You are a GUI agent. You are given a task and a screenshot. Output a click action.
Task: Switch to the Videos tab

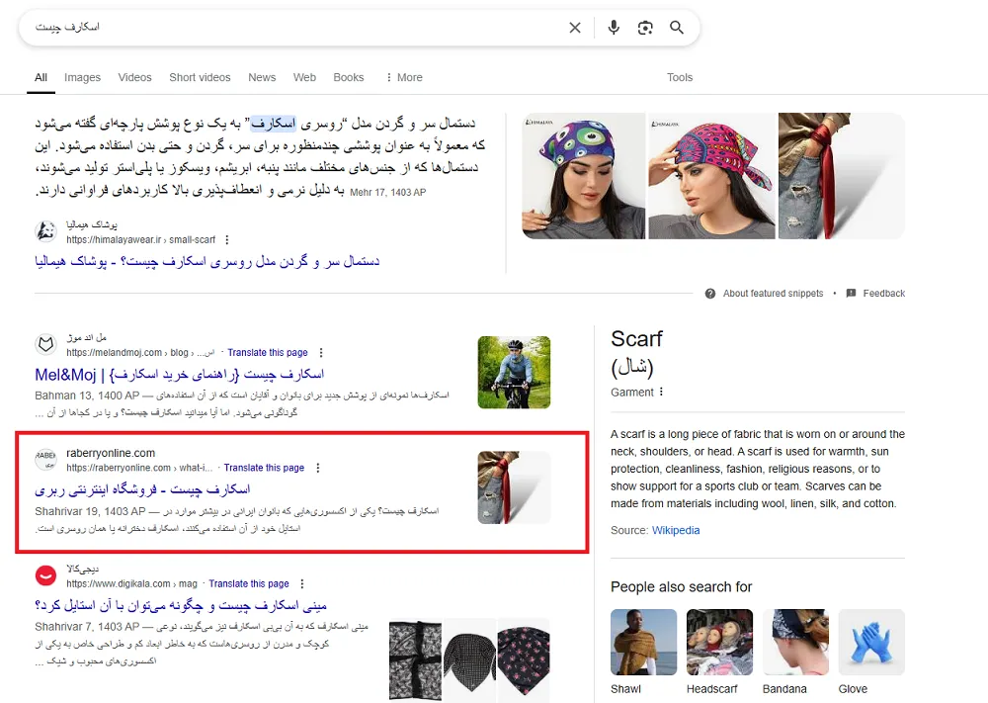pyautogui.click(x=134, y=77)
